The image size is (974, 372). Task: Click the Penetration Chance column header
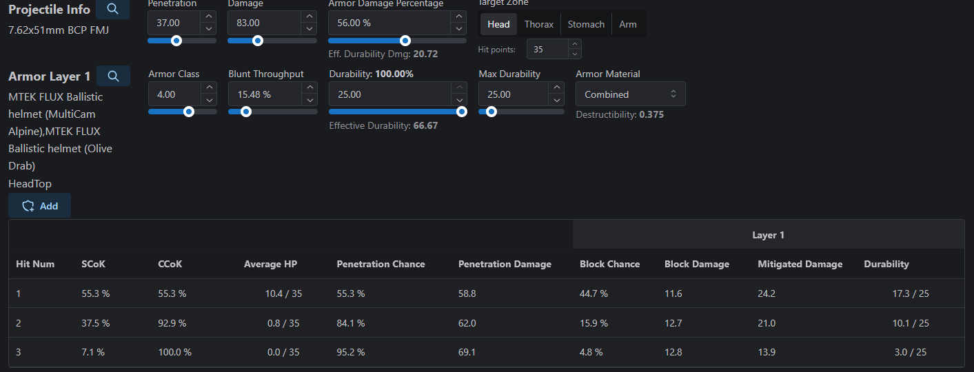click(x=381, y=264)
